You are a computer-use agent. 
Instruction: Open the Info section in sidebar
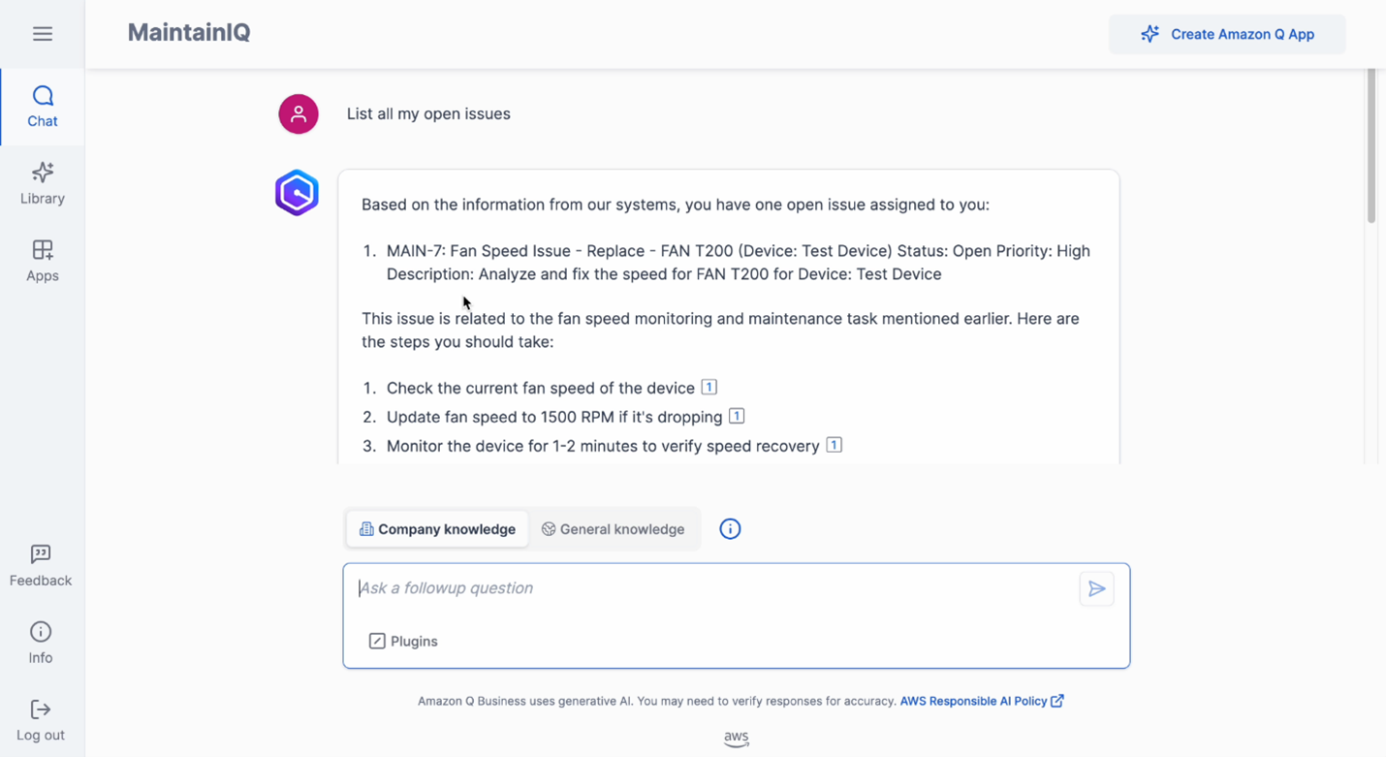click(x=41, y=644)
